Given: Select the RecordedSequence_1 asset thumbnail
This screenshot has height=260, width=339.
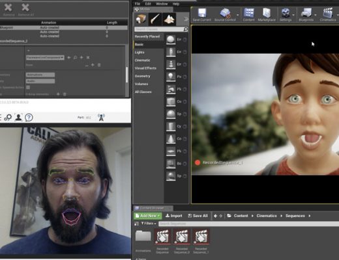Looking at the screenshot, I should (x=201, y=237).
